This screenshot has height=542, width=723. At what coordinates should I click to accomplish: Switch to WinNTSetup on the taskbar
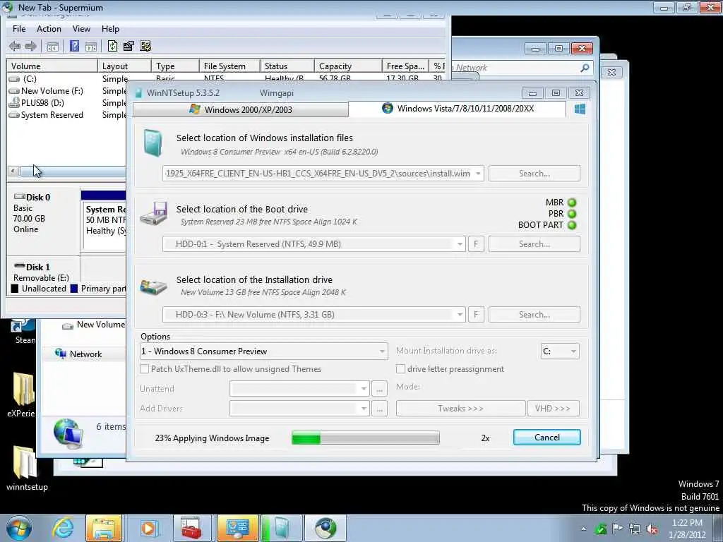click(x=282, y=528)
